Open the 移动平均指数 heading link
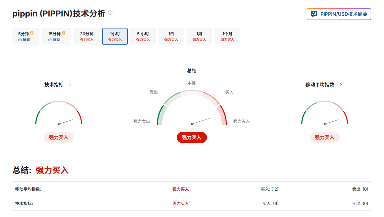The width and height of the screenshot is (384, 217). 319,85
